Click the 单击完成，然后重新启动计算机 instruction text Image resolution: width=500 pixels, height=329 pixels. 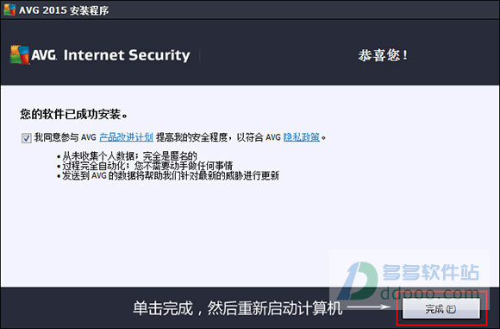[x=238, y=308]
